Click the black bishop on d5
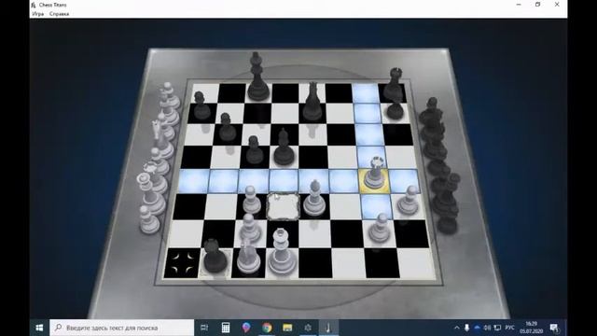Image resolution: width=597 pixels, height=336 pixels. [284, 147]
